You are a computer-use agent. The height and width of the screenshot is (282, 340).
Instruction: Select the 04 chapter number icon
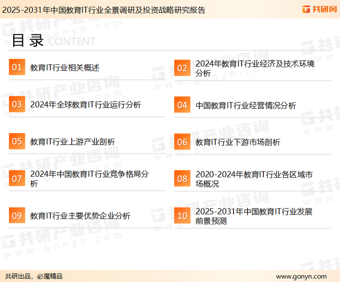(x=182, y=105)
